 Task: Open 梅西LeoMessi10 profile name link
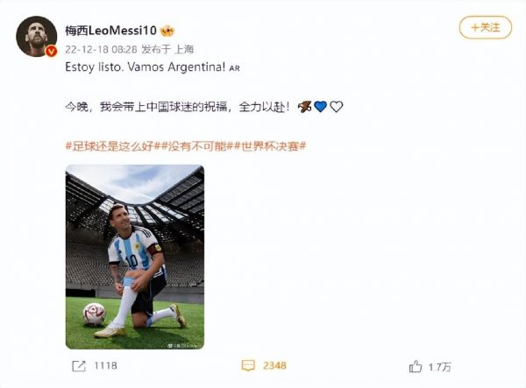tap(111, 31)
